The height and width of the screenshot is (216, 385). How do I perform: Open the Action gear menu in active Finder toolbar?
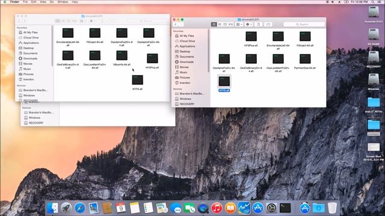click(x=248, y=24)
